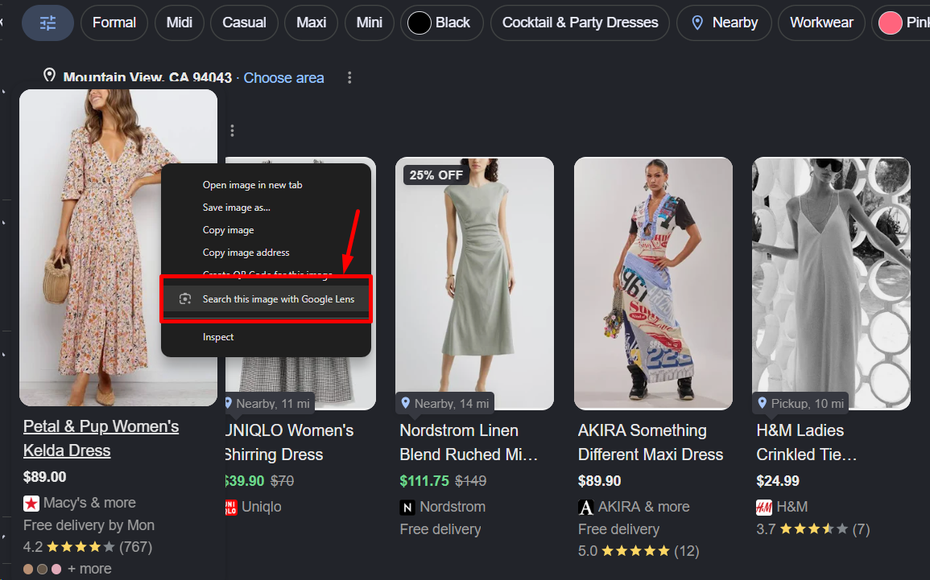Click the 25% OFF badge

[x=436, y=175]
